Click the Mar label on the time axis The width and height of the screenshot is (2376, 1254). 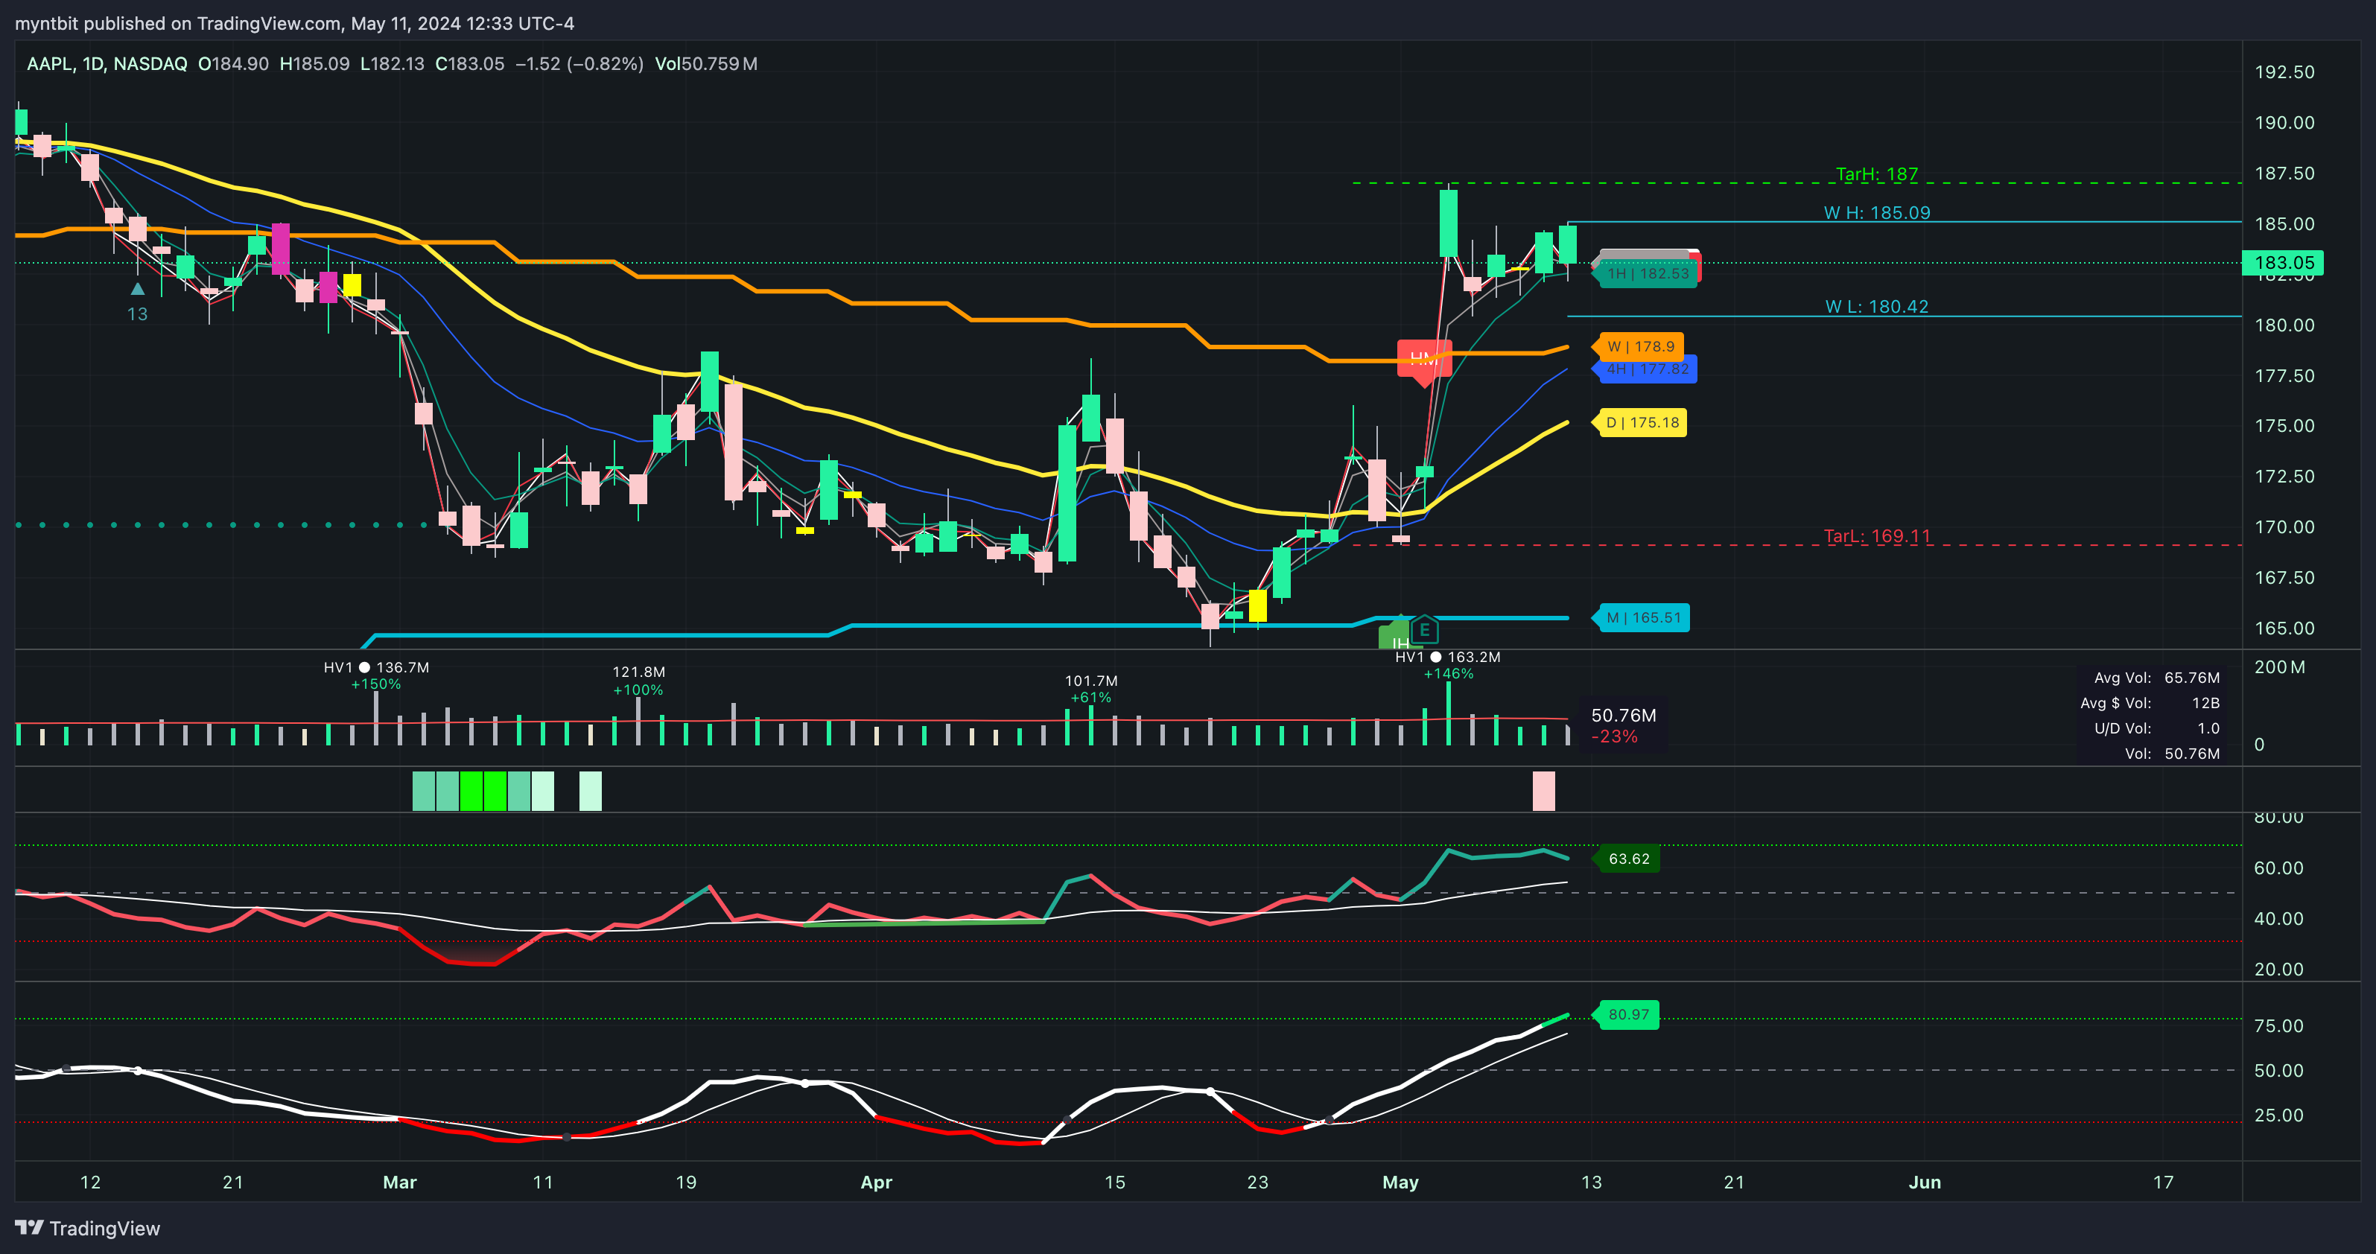[399, 1182]
